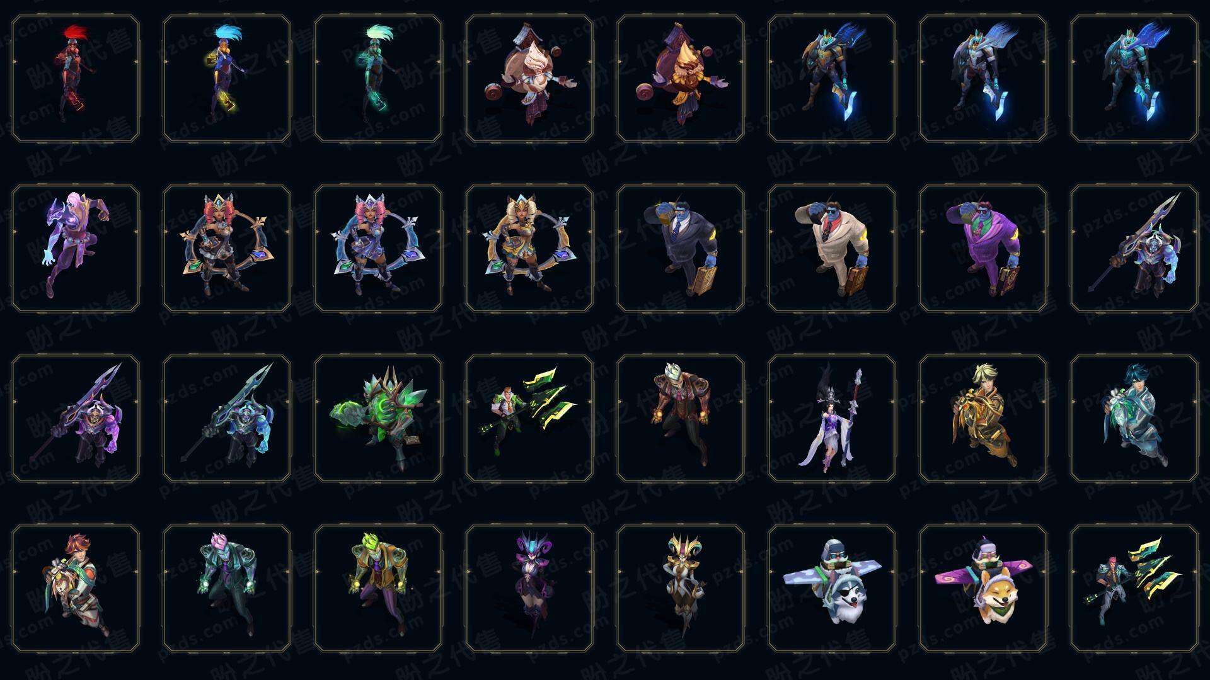Click the husky dog pilot airplane skin
Image resolution: width=1210 pixels, height=680 pixels.
point(832,589)
